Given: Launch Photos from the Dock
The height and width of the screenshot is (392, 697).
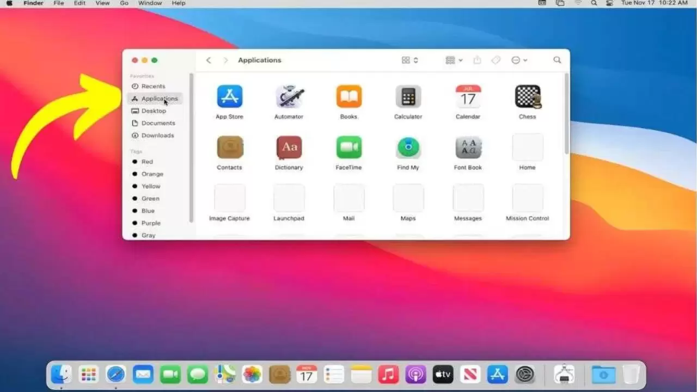Looking at the screenshot, I should pyautogui.click(x=252, y=375).
